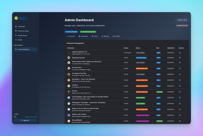203x136 pixels.
Task: Click the Administrator badge
Action: click(182, 26)
